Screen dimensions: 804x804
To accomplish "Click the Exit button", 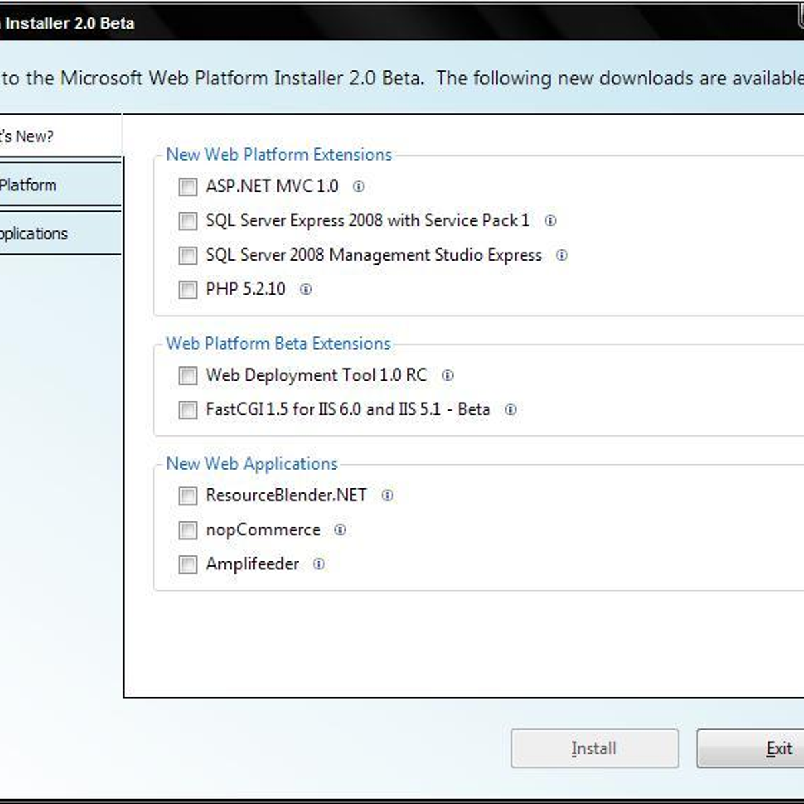I will (x=750, y=748).
